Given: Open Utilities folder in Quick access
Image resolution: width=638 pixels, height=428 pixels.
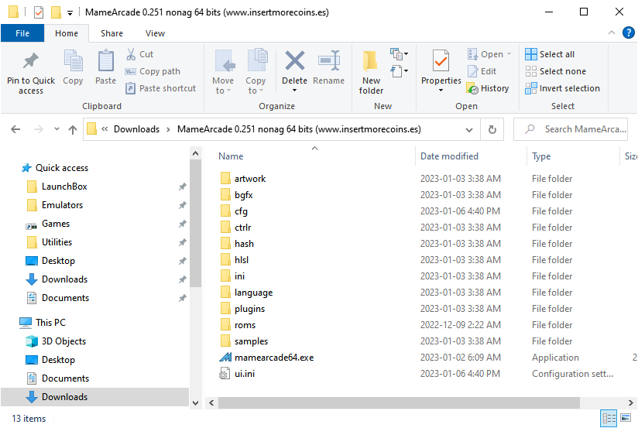Looking at the screenshot, I should [50, 242].
